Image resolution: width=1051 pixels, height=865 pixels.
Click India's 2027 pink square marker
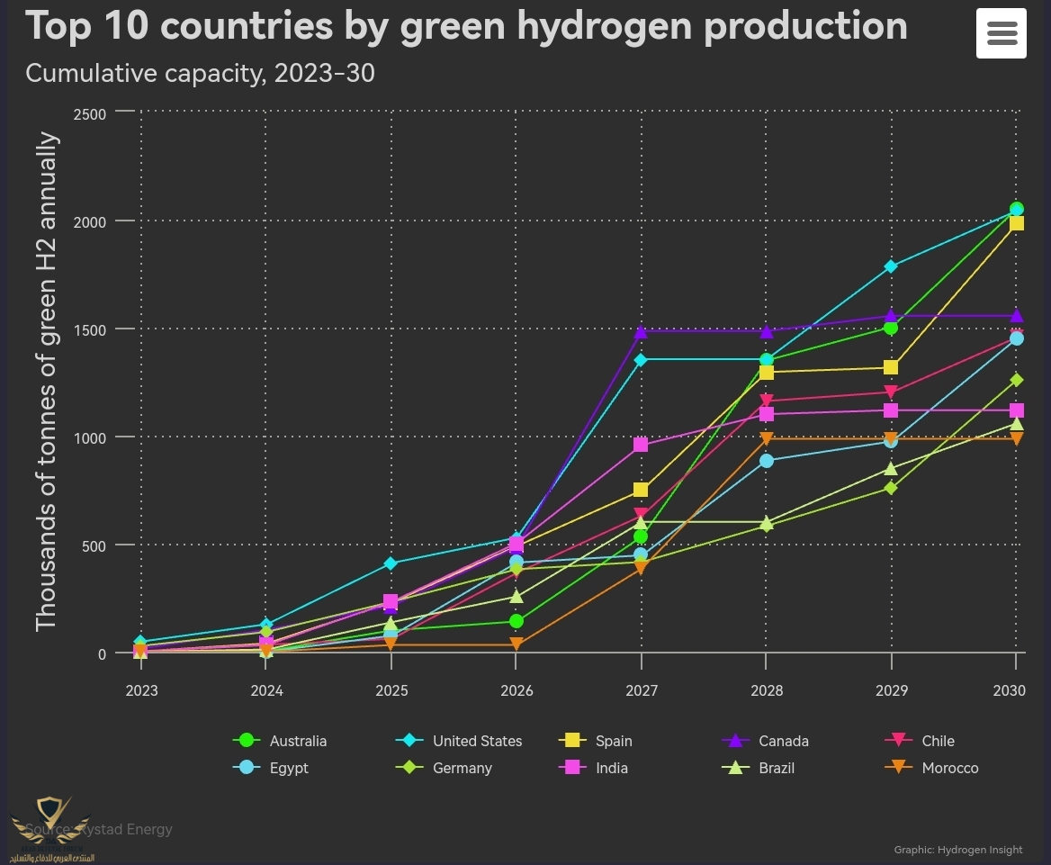click(641, 445)
